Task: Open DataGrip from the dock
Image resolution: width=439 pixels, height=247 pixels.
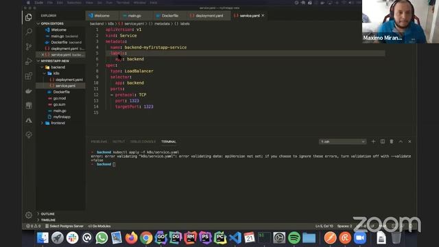Action: click(x=176, y=238)
